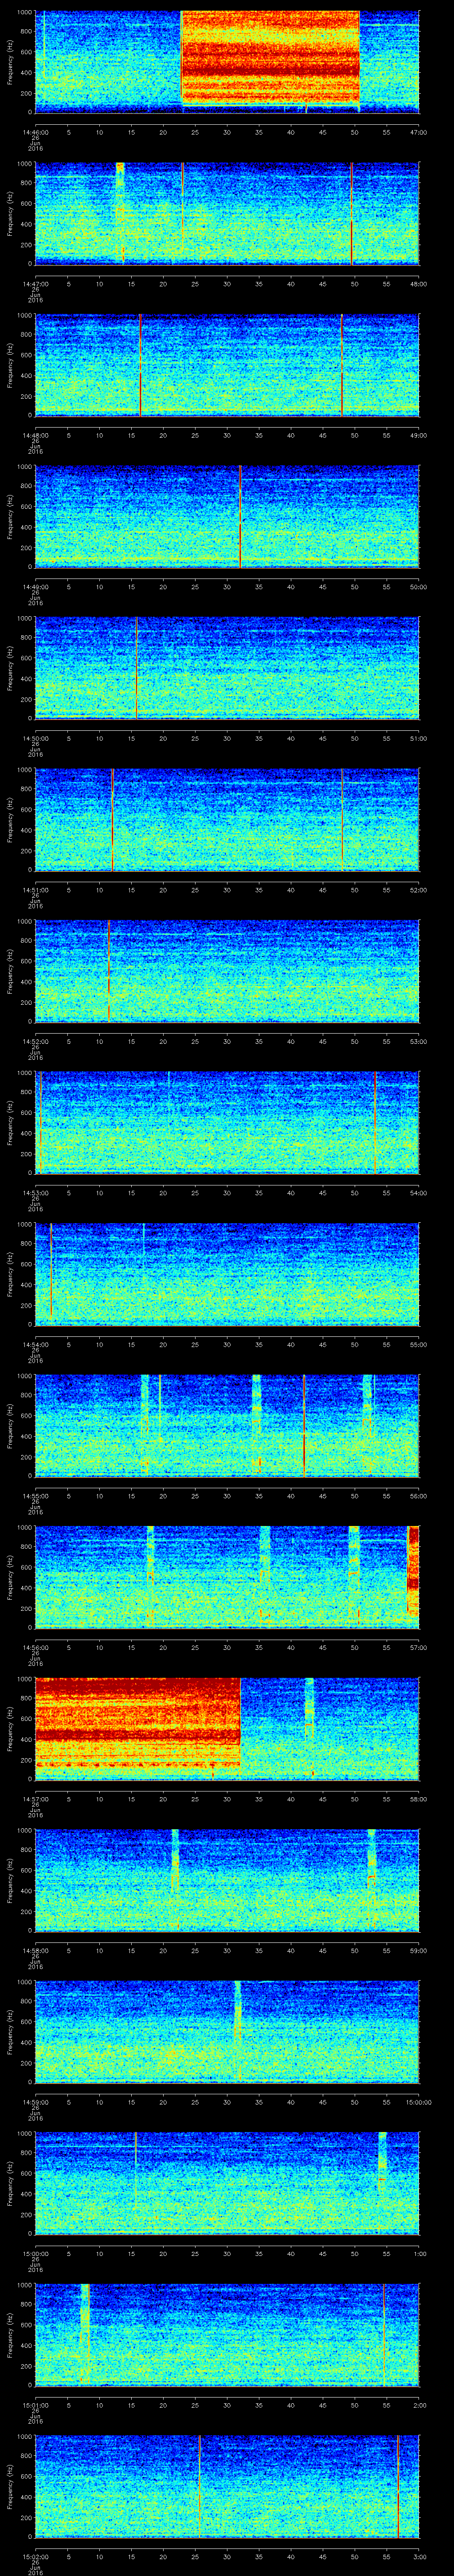
Task: Click the 14:53:00 start time label
Action: point(35,1193)
